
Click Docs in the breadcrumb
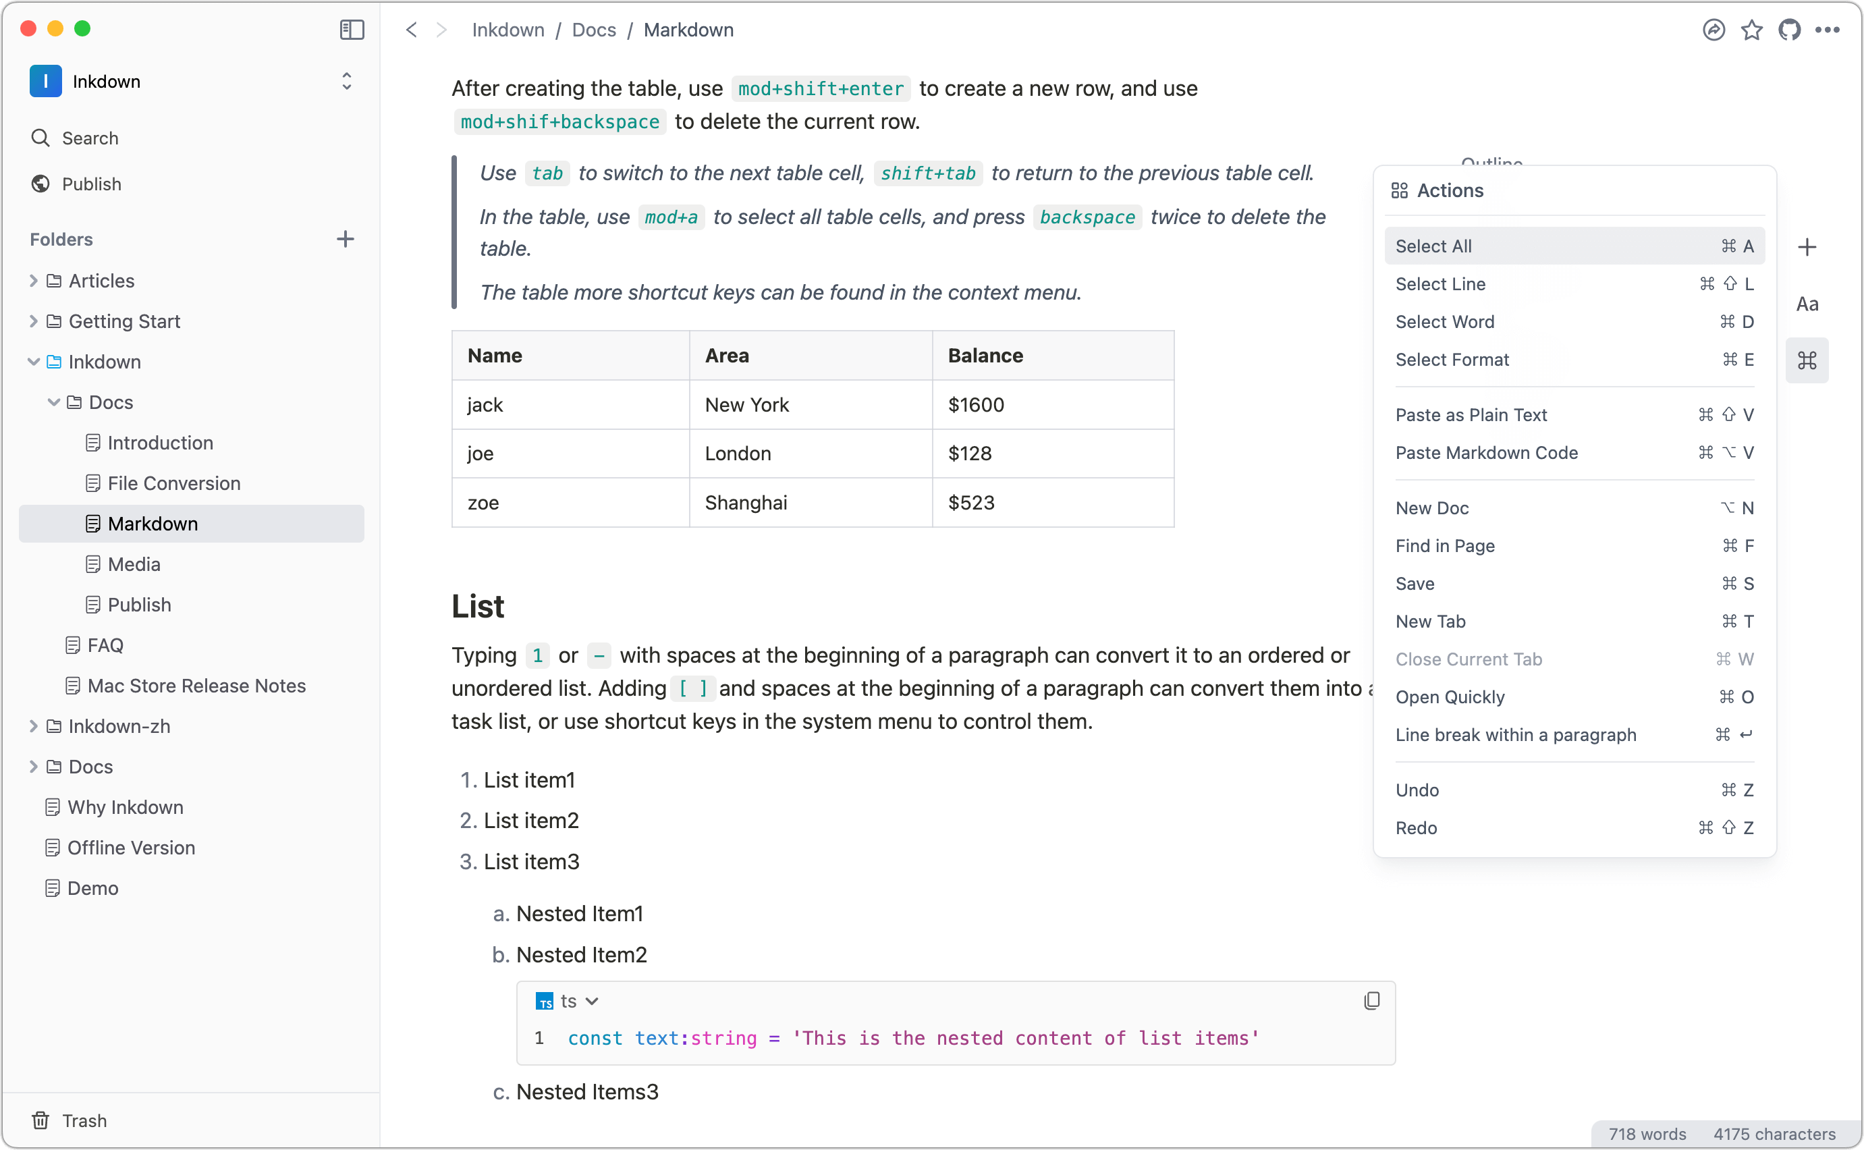click(594, 30)
